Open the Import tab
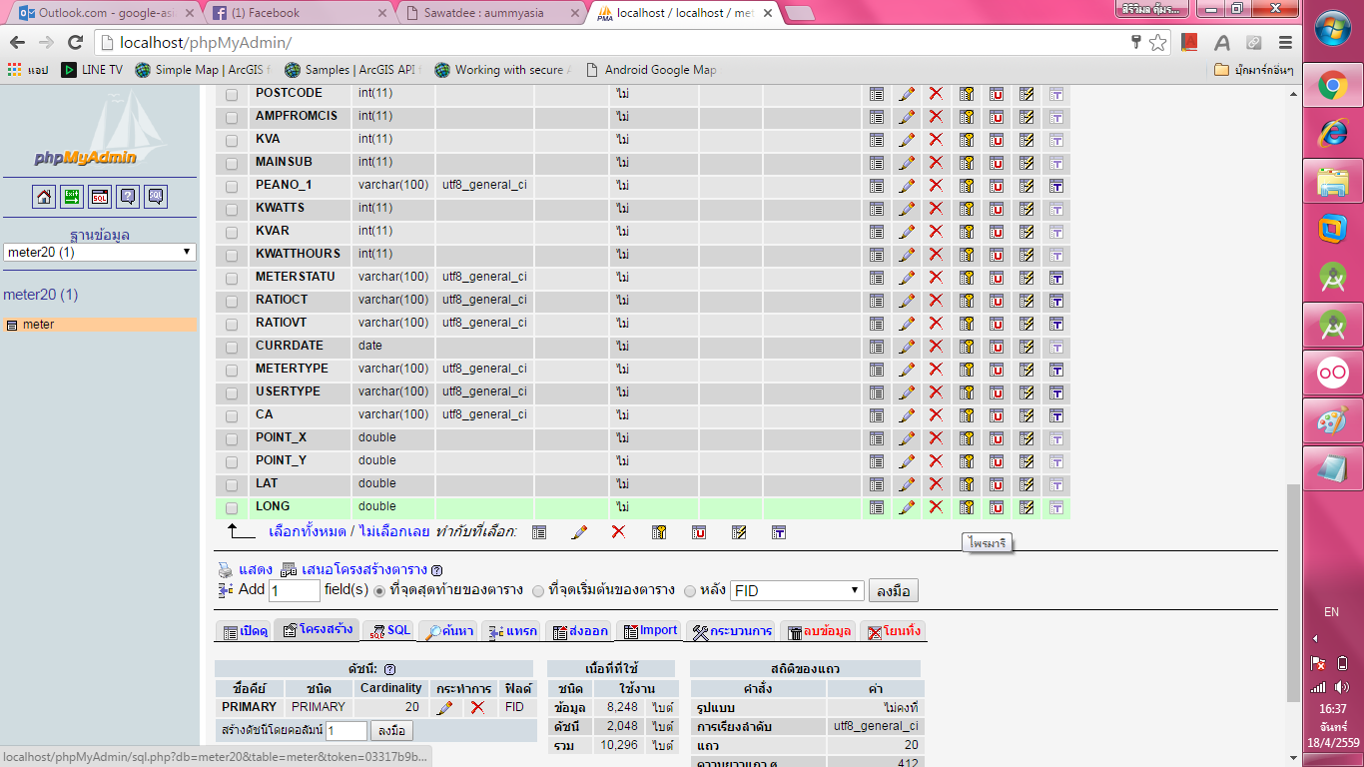 [x=648, y=631]
